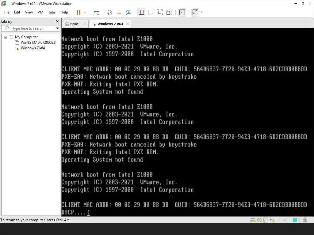Screen dimensions: 314x235
Task: Click the orange Suspend/Pause VM button
Action: point(78,12)
